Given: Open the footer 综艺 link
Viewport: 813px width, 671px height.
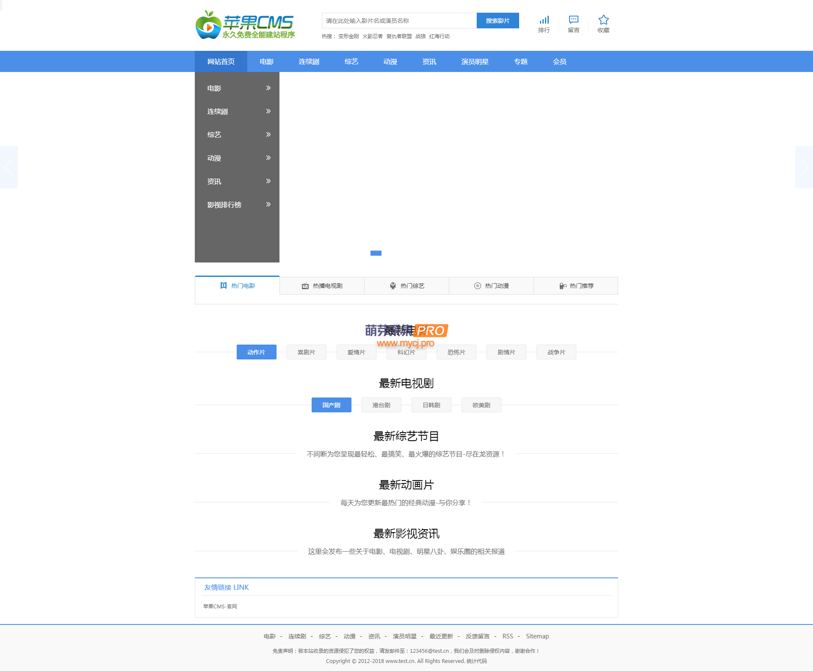Looking at the screenshot, I should click(325, 636).
